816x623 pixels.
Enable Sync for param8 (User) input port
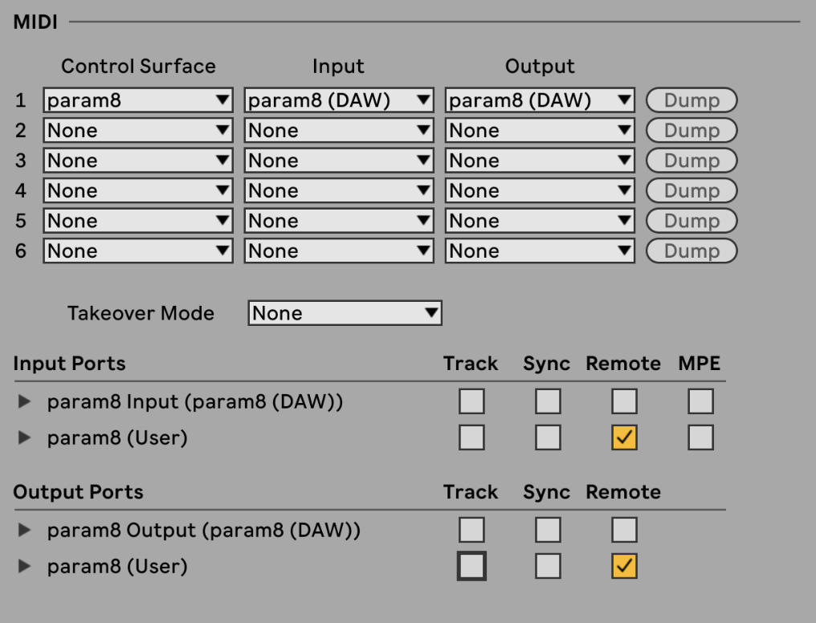(x=548, y=438)
